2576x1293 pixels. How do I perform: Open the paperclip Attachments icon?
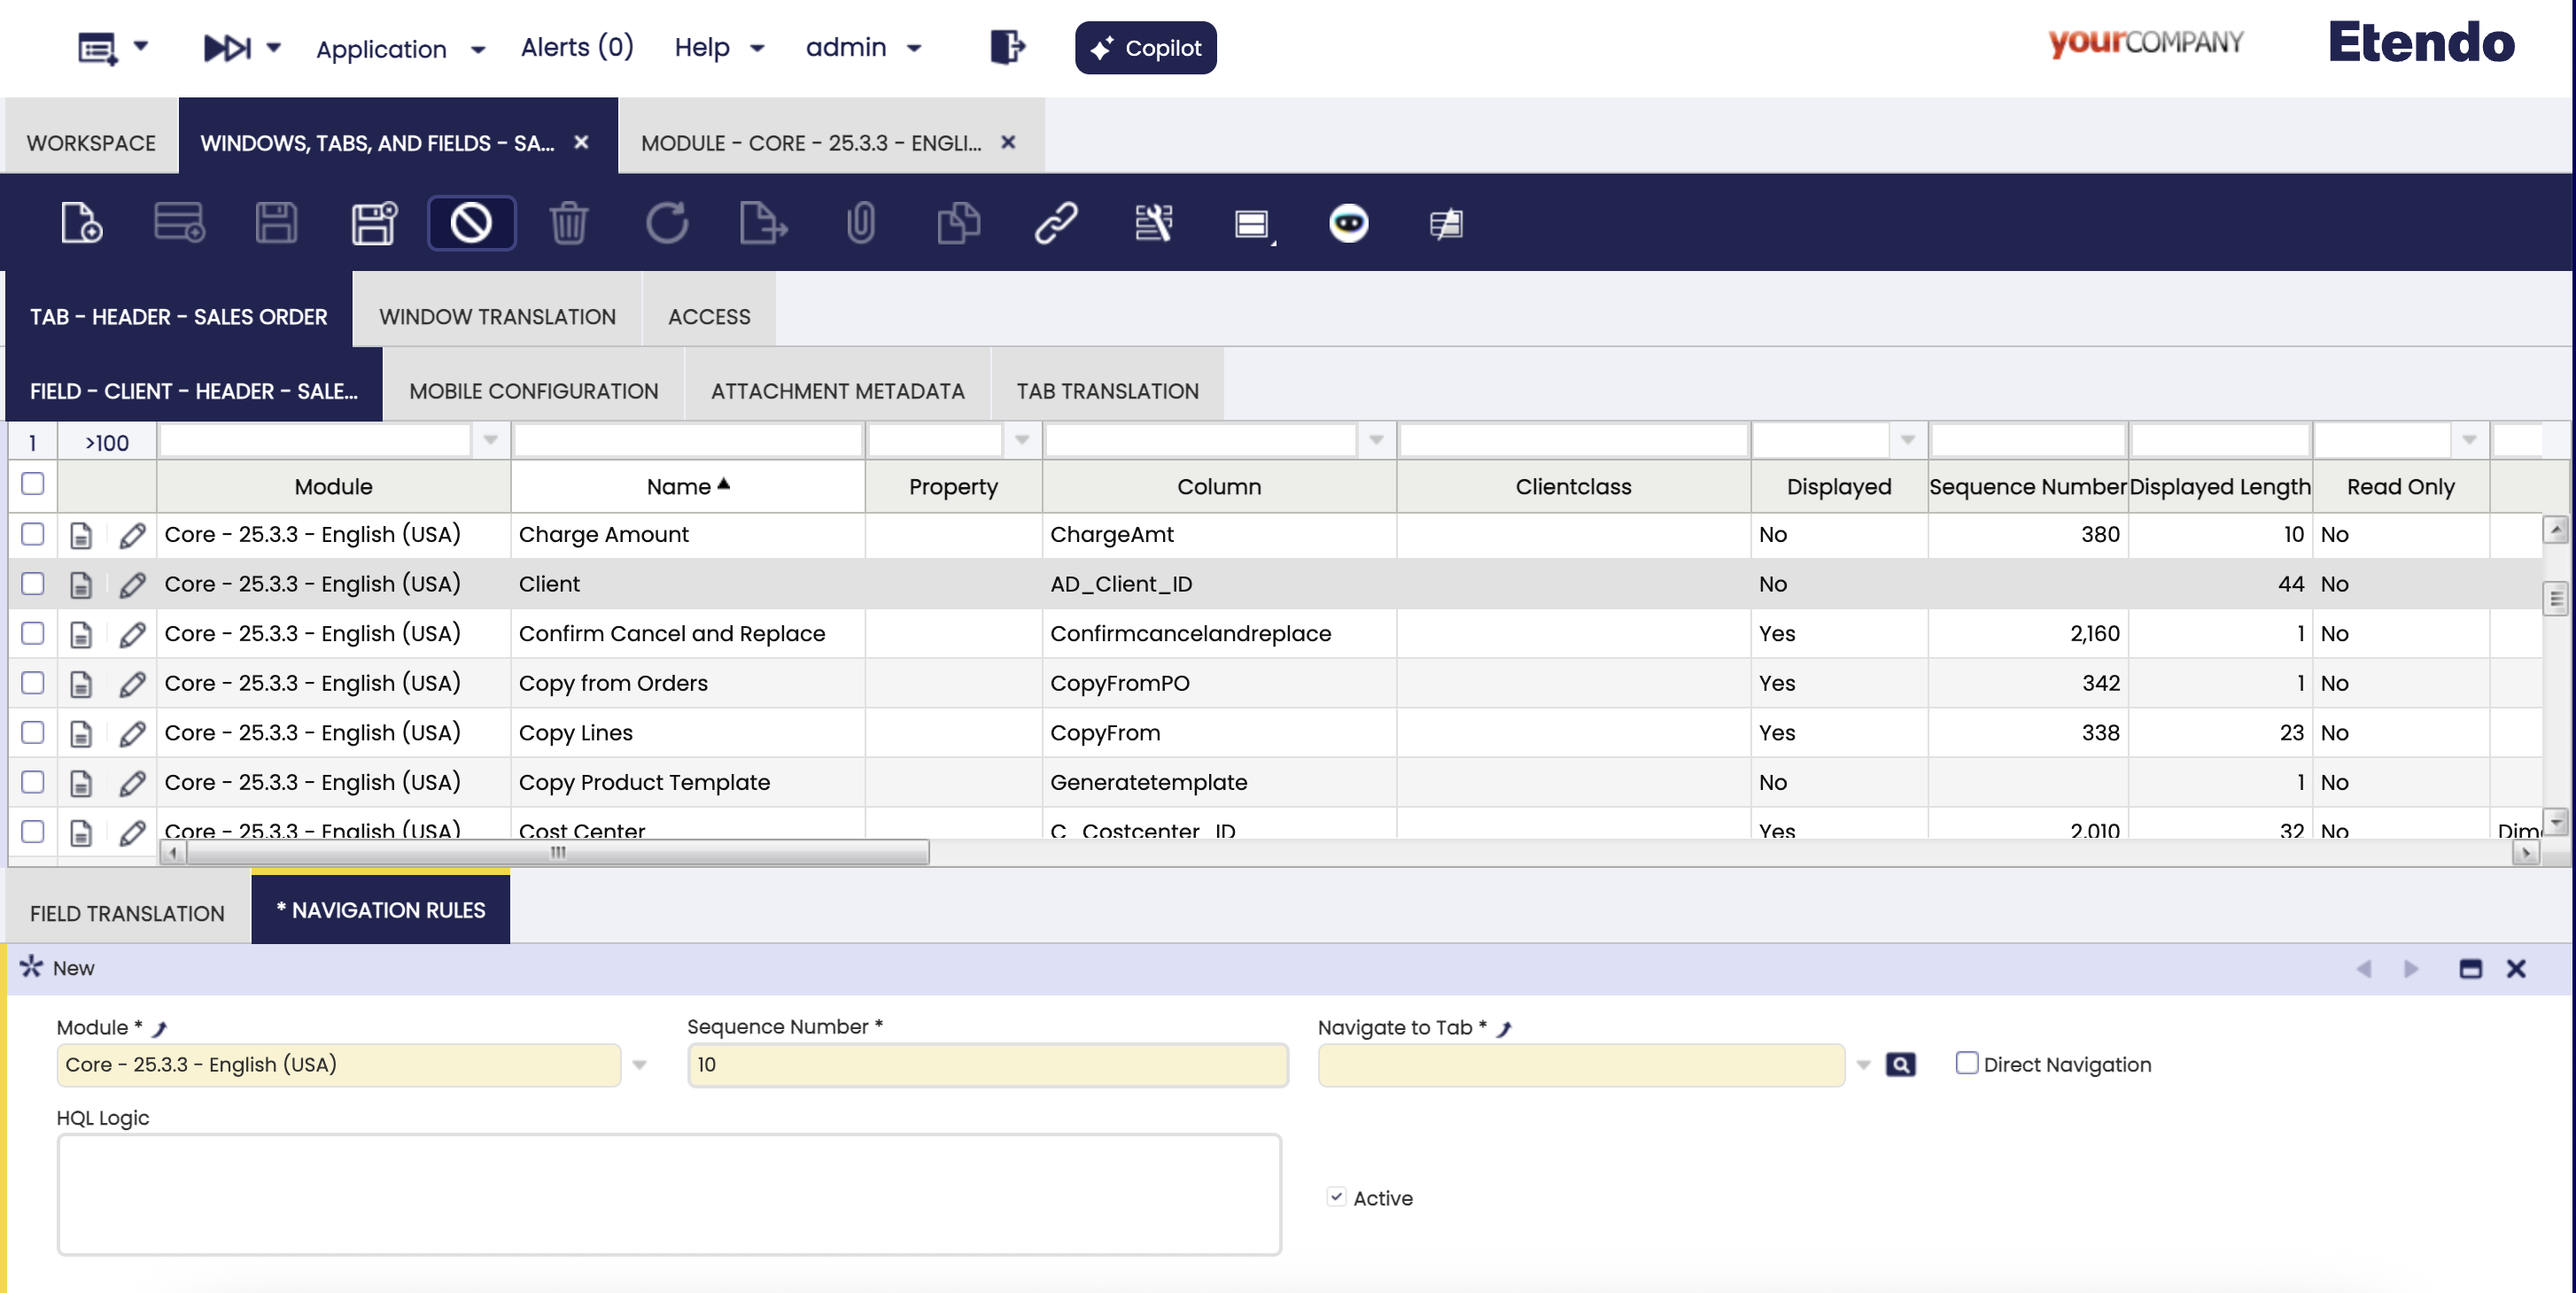click(860, 222)
